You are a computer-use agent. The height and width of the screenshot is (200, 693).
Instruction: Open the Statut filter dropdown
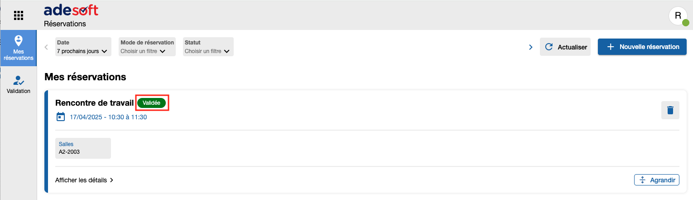(208, 47)
